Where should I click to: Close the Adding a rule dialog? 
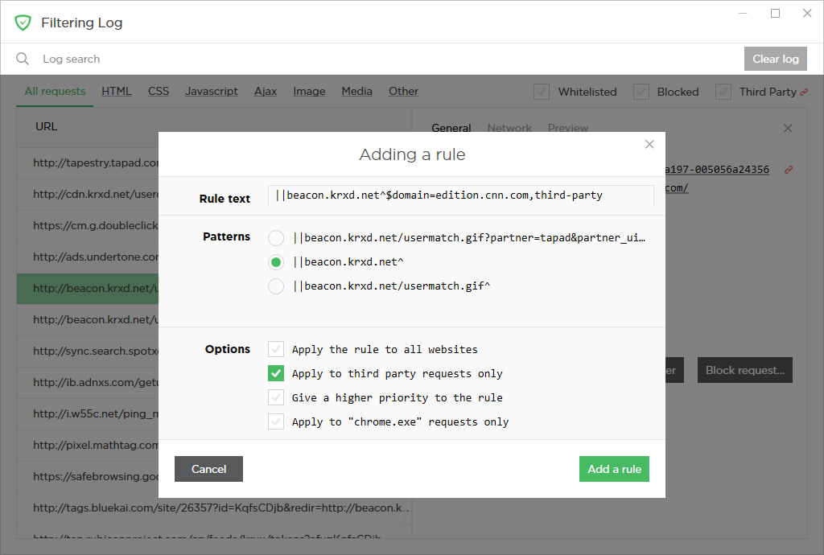click(649, 145)
